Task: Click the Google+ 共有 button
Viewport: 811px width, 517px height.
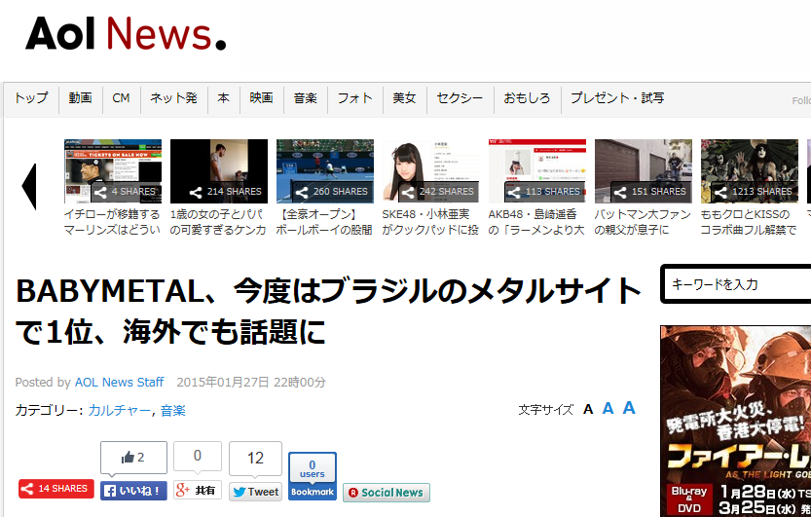Action: [197, 490]
